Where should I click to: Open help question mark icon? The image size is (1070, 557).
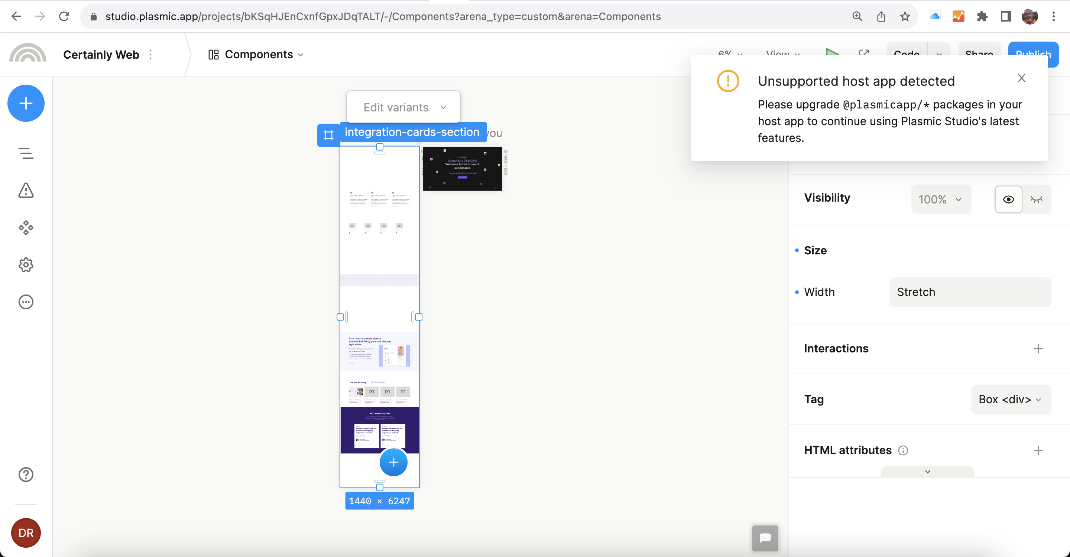pyautogui.click(x=26, y=475)
